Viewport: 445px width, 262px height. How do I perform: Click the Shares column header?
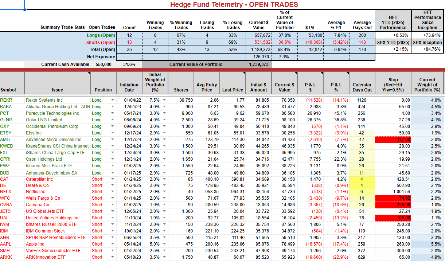click(x=181, y=83)
